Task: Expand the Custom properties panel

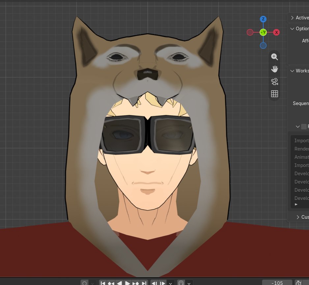Action: (x=302, y=217)
